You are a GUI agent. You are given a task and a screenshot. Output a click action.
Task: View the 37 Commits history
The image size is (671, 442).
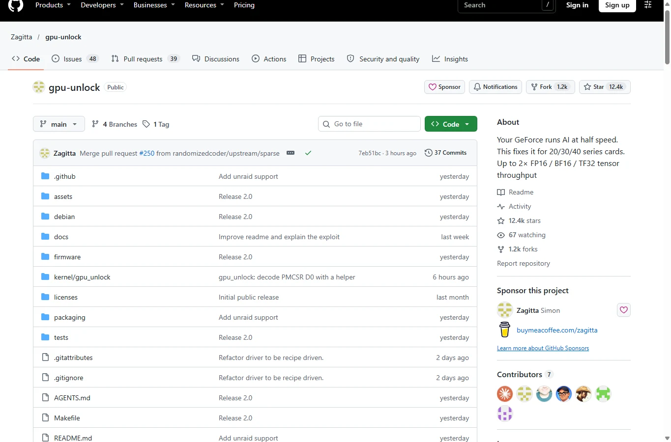pyautogui.click(x=445, y=153)
